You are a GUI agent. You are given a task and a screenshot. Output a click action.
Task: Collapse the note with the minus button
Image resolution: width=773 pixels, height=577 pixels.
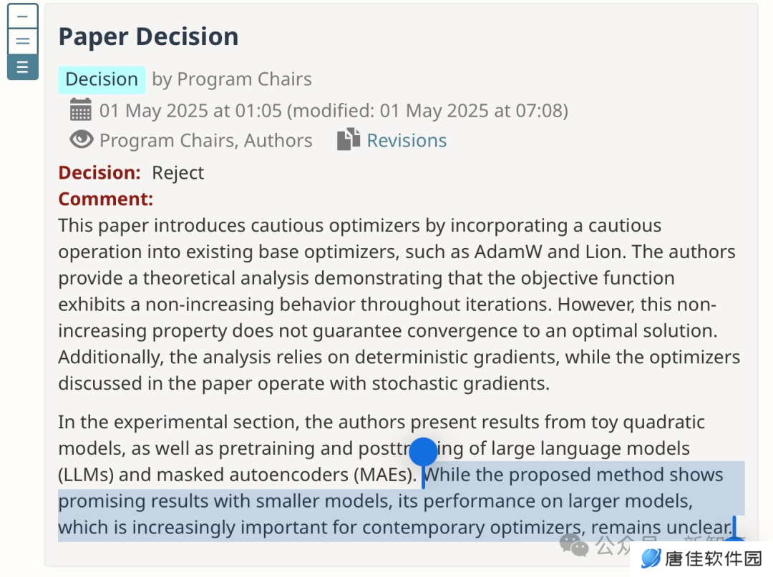click(x=23, y=16)
